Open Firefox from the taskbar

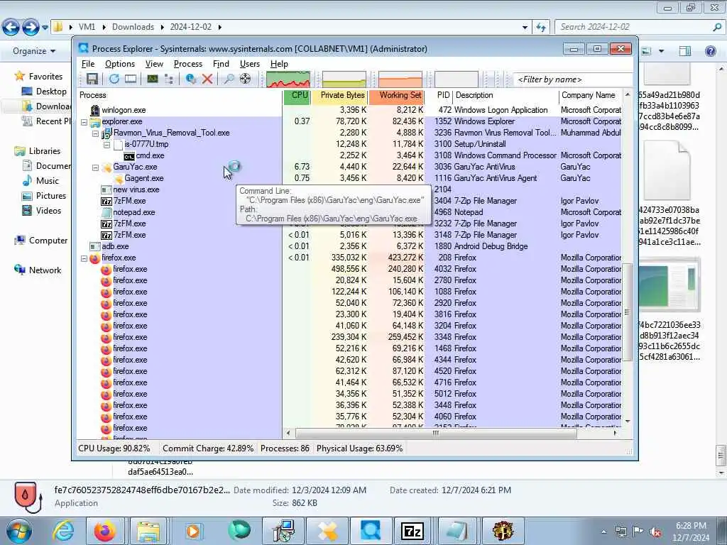pyautogui.click(x=104, y=531)
